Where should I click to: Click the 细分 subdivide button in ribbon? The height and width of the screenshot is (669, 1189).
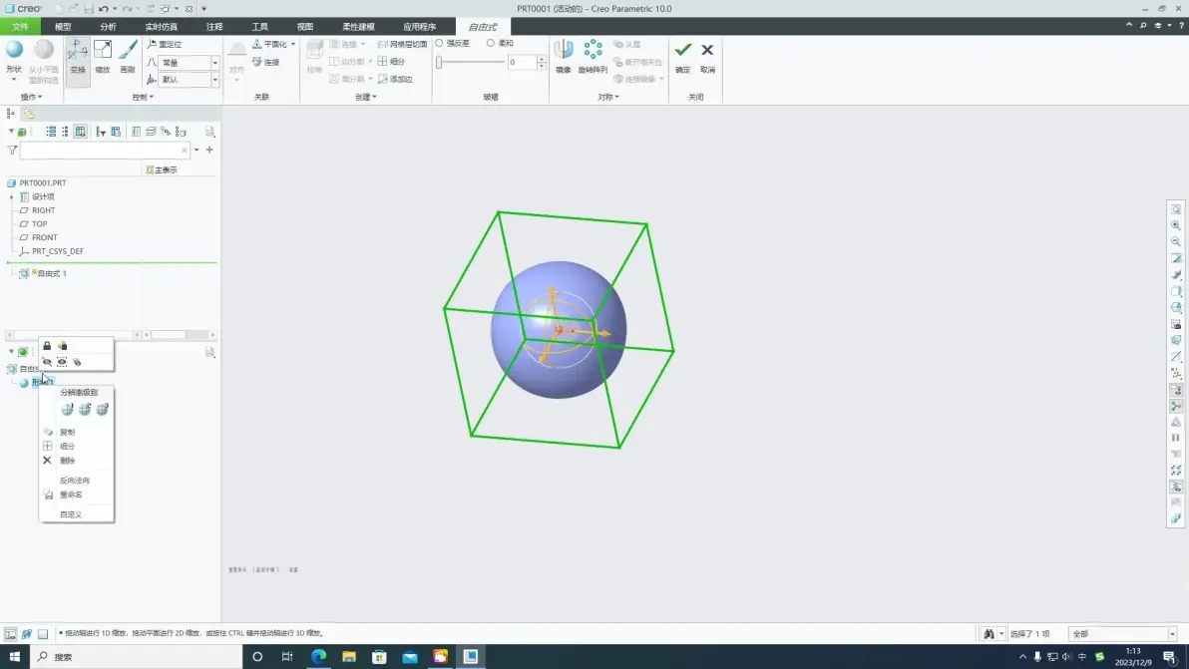tap(391, 62)
